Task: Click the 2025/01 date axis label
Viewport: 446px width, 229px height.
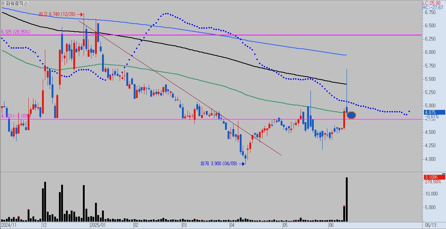Action: pos(97,225)
